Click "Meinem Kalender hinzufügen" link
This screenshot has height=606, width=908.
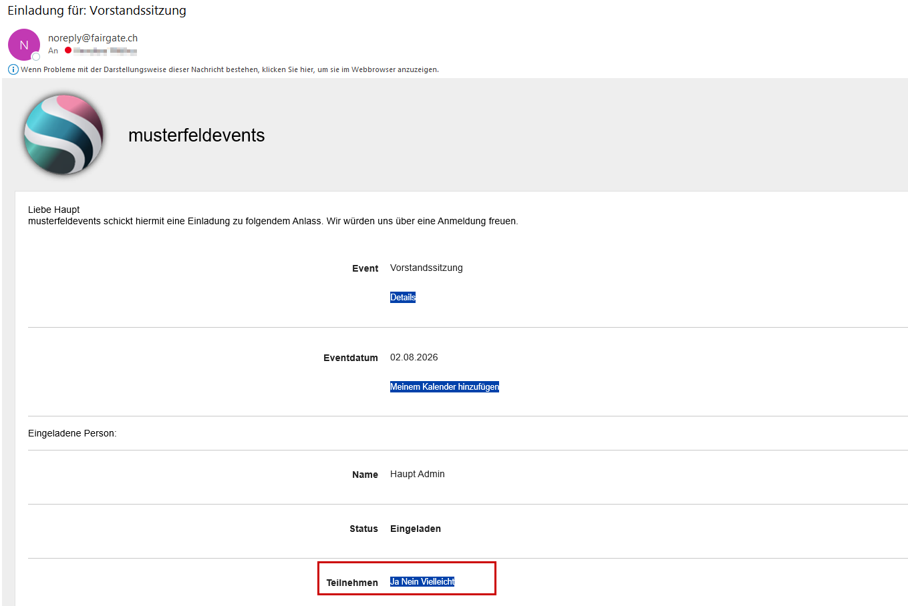click(444, 387)
